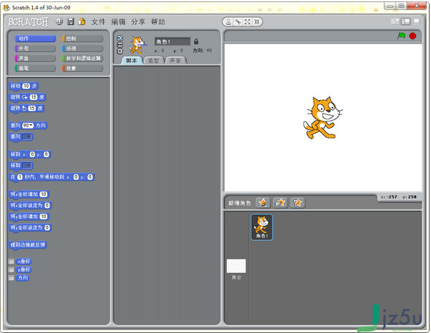Set rotation style to can rotate
The width and height of the screenshot is (431, 333).
pyautogui.click(x=120, y=38)
